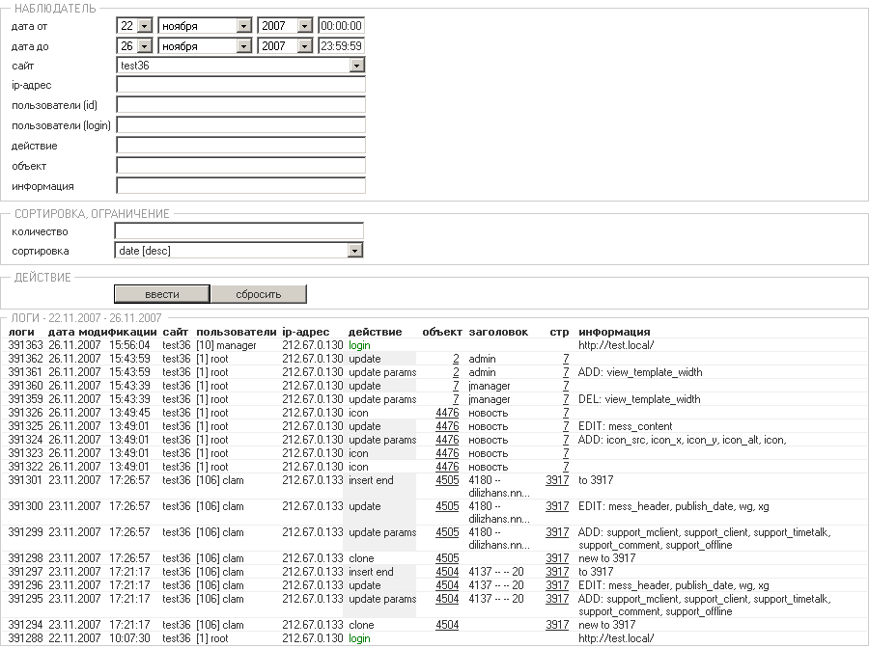Click the green login action in row 391288
This screenshot has width=869, height=648.
coord(360,638)
